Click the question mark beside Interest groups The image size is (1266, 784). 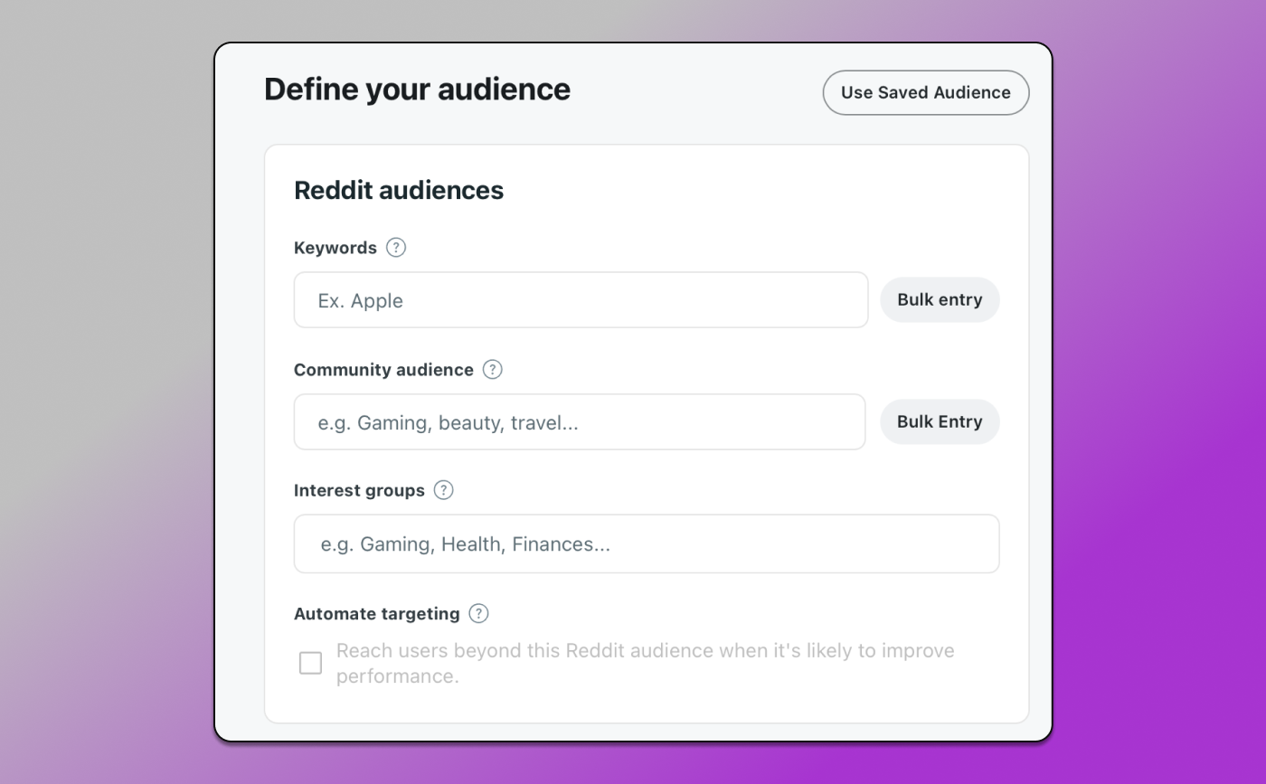pyautogui.click(x=443, y=490)
